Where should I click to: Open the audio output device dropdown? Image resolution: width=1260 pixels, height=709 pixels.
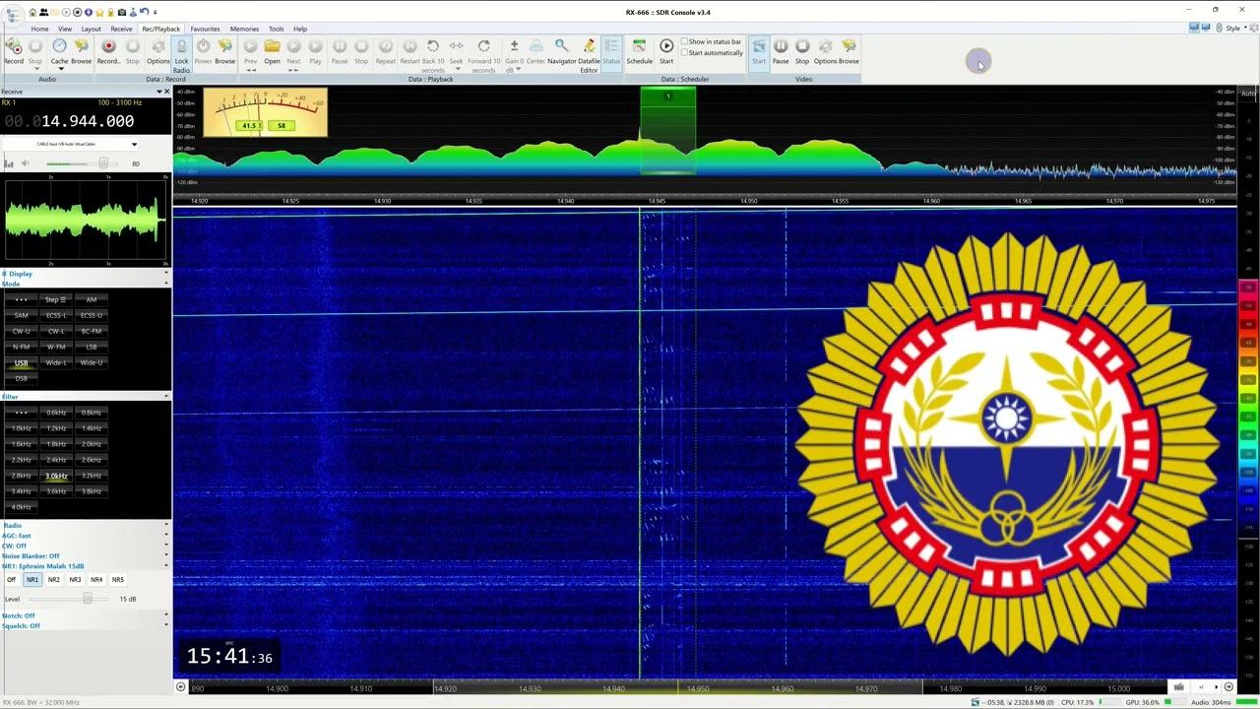[134, 145]
